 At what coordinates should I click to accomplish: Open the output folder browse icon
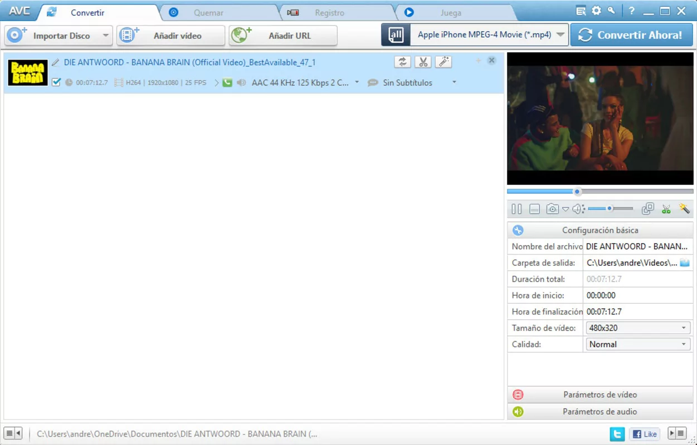(684, 263)
